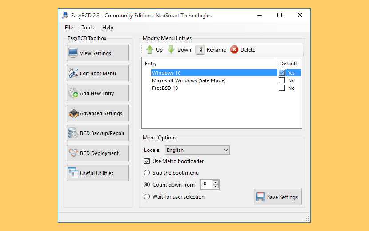
Task: Select Count down from option
Action: 147,185
